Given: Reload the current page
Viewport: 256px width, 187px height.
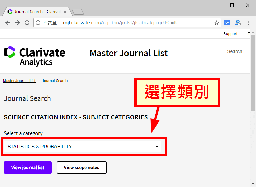Looking at the screenshot, I should pos(27,23).
